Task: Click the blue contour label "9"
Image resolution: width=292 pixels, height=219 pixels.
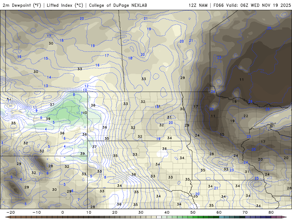Action: tap(36, 111)
